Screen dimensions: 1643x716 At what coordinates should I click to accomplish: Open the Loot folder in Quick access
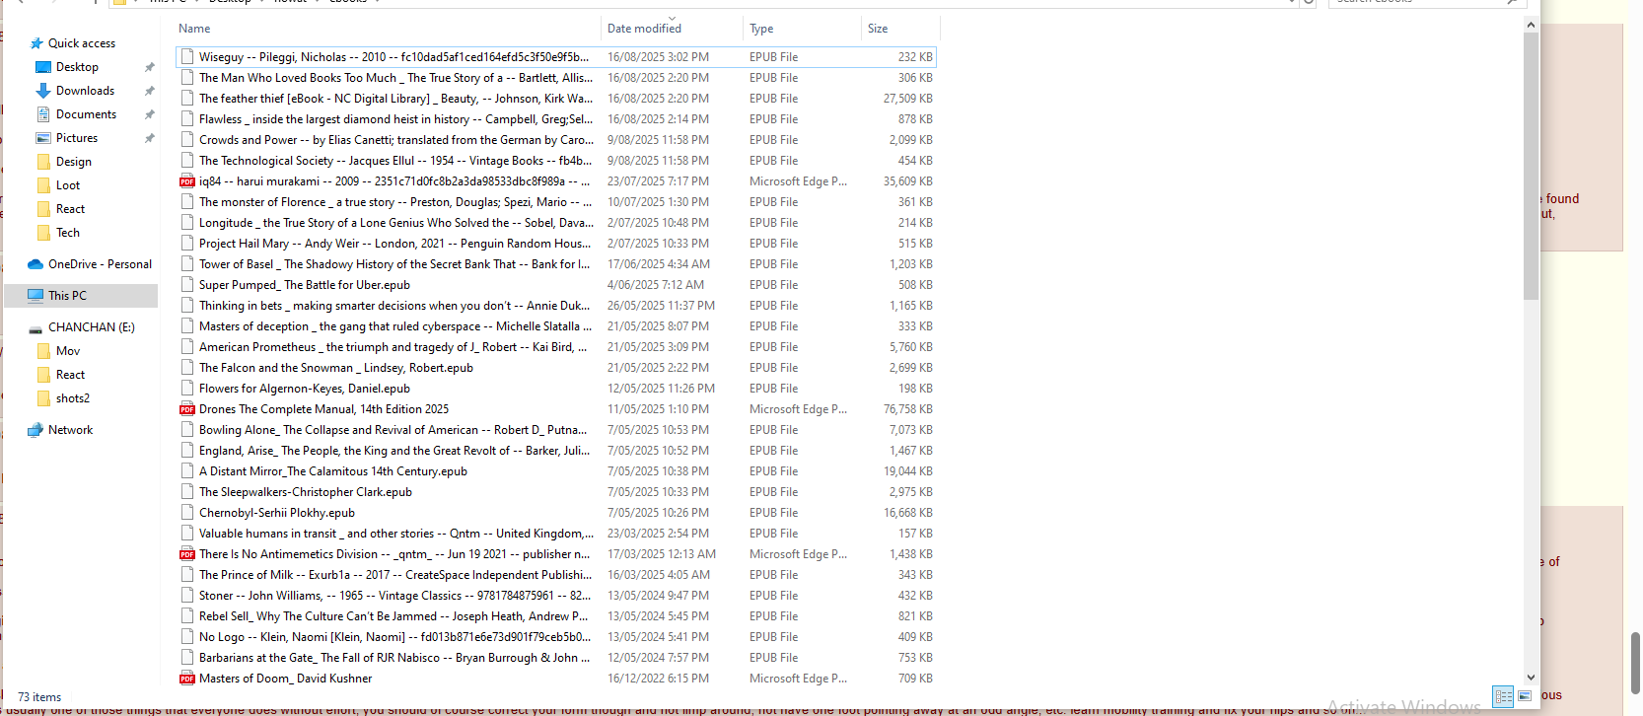coord(68,185)
